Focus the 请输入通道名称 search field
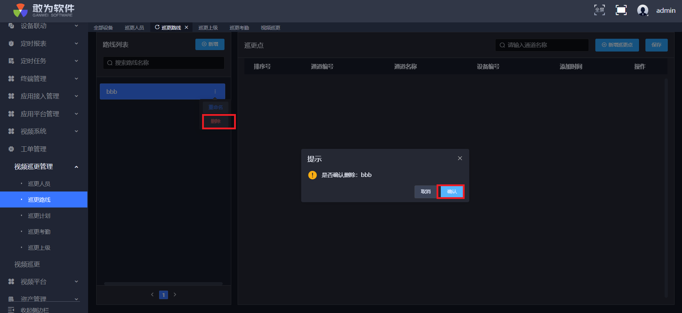This screenshot has width=682, height=313. [542, 45]
